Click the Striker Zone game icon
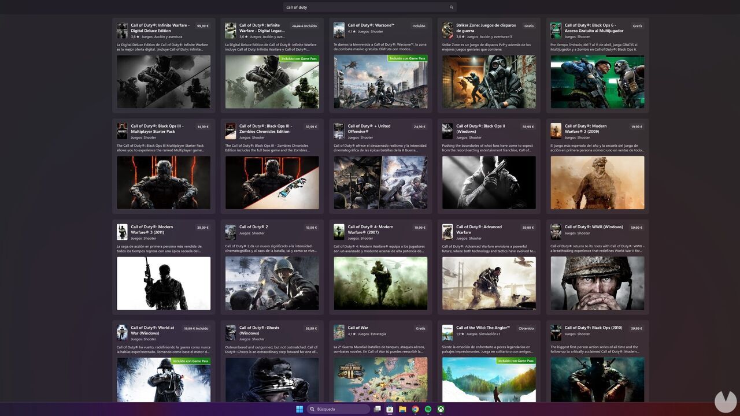The width and height of the screenshot is (740, 416). (x=447, y=29)
